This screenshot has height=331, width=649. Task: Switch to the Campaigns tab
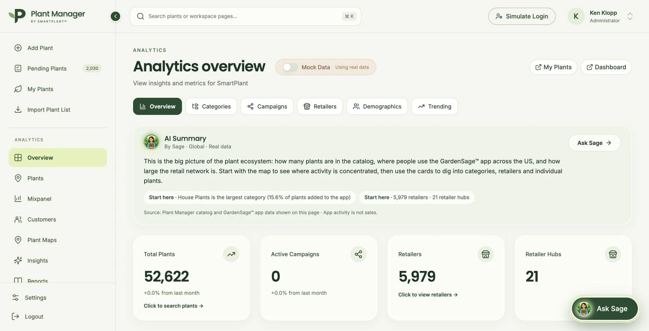[x=267, y=106]
